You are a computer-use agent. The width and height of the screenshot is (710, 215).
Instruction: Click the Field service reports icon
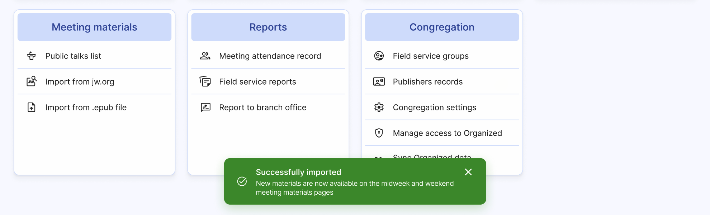205,81
